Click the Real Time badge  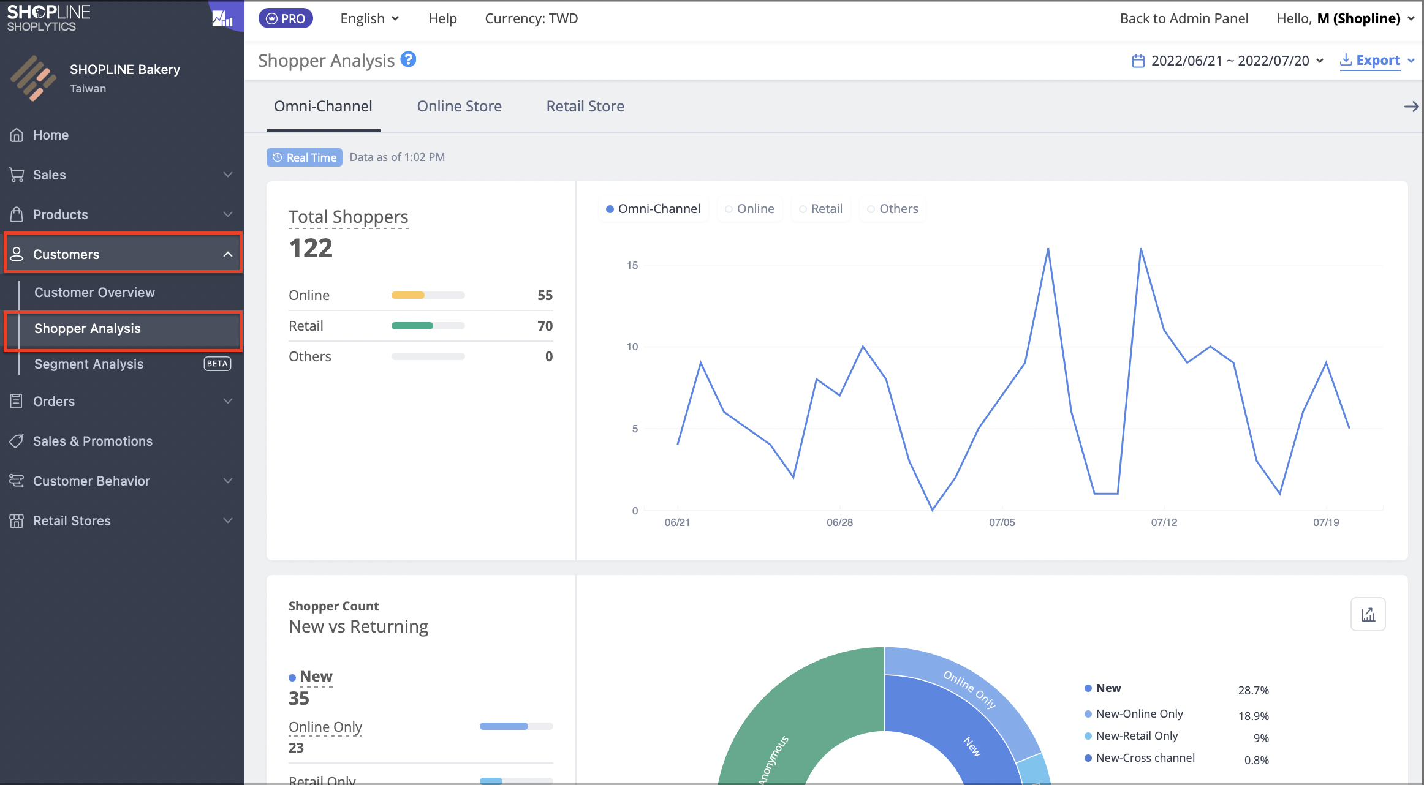305,157
